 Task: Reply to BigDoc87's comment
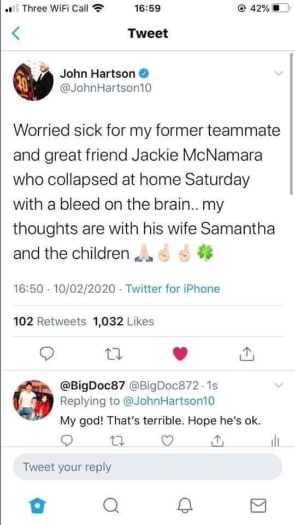click(x=67, y=442)
